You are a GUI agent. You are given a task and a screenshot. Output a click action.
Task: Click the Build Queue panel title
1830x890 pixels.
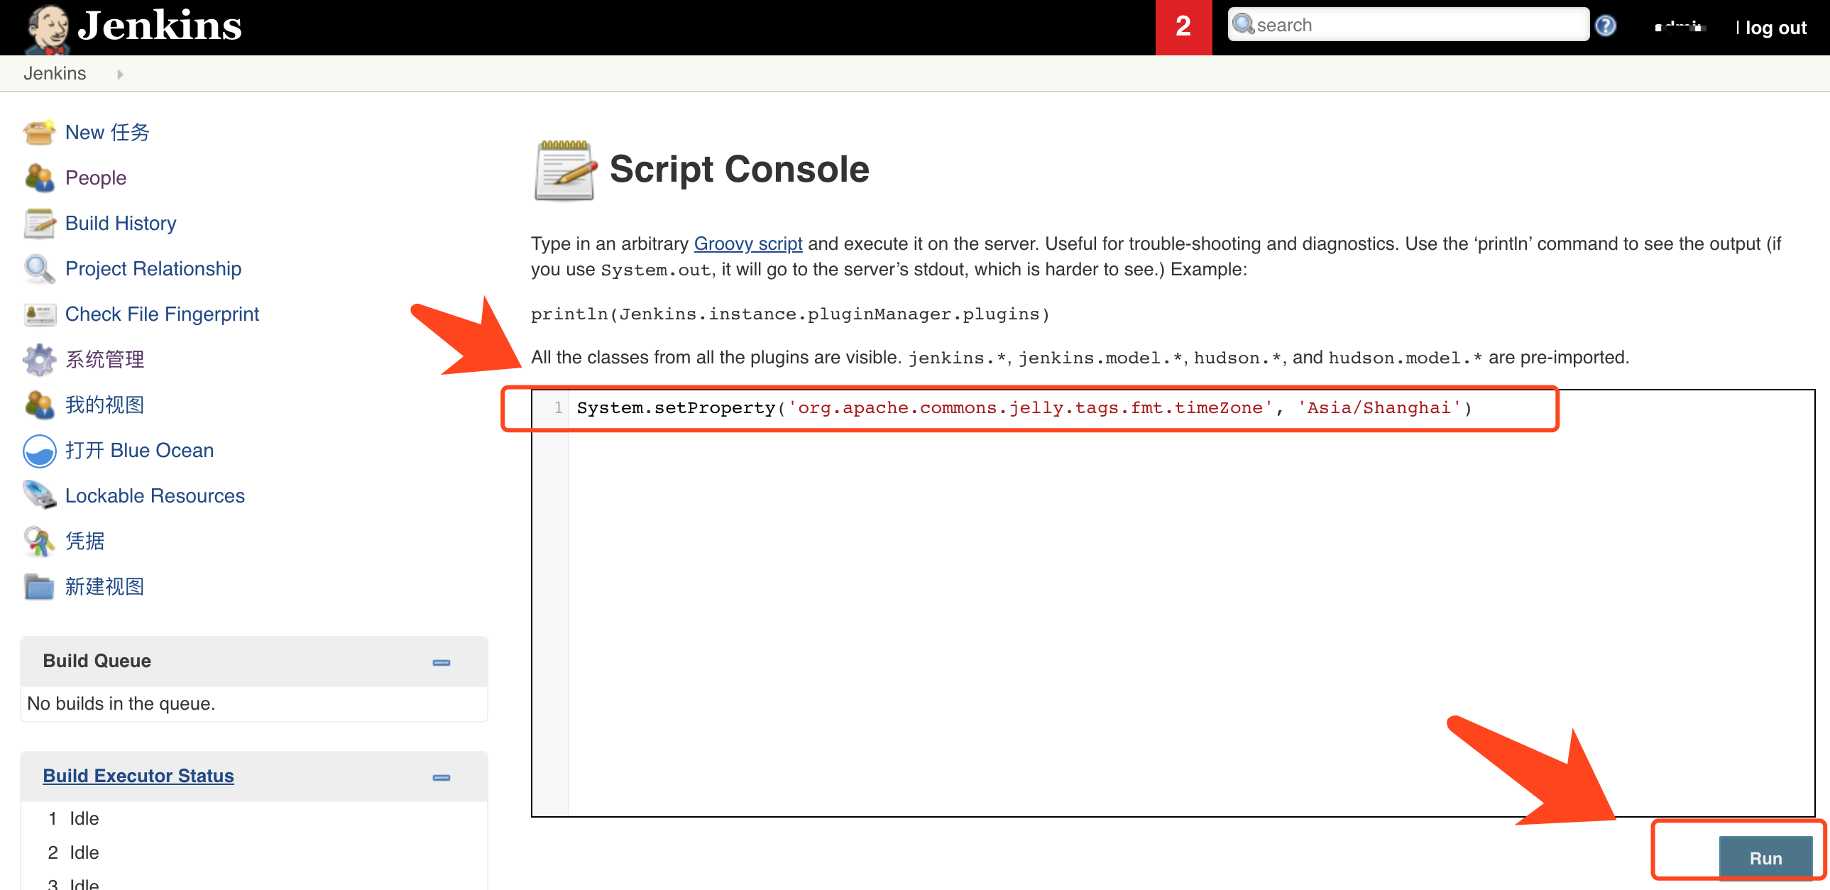[97, 661]
